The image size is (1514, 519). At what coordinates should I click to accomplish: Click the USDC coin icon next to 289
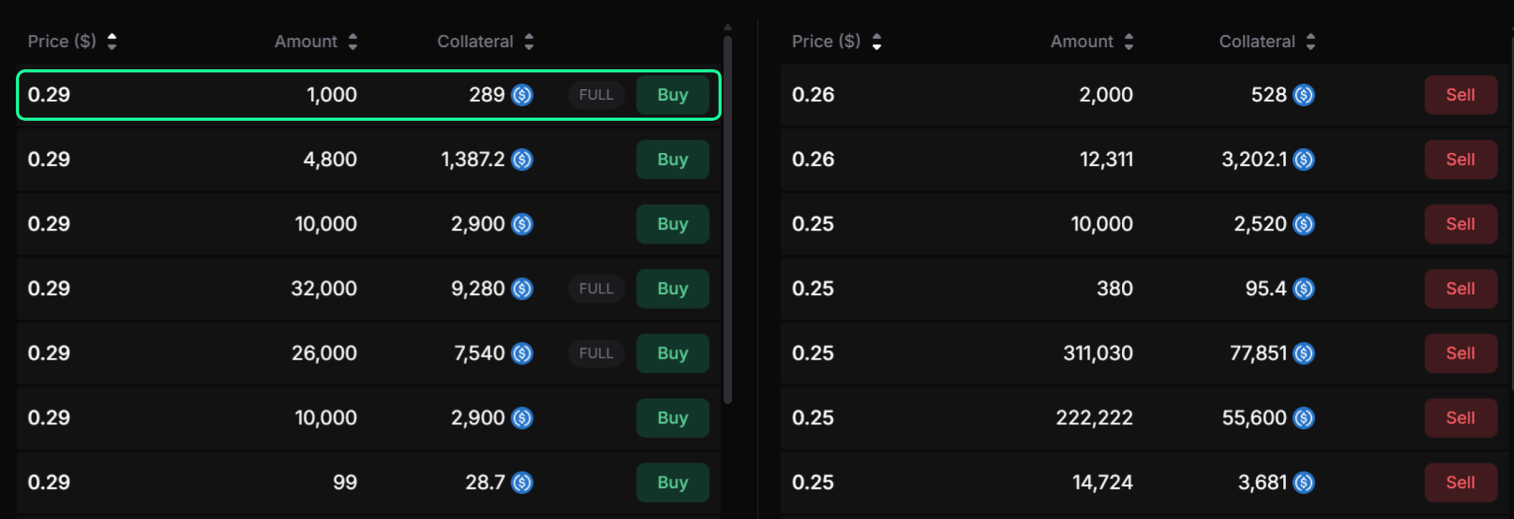(x=522, y=95)
